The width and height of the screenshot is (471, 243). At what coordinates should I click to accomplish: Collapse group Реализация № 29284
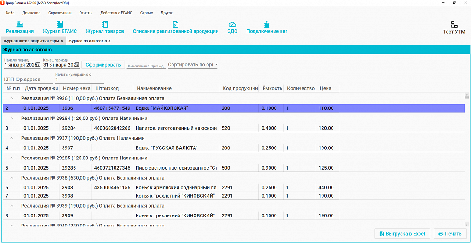point(11,118)
